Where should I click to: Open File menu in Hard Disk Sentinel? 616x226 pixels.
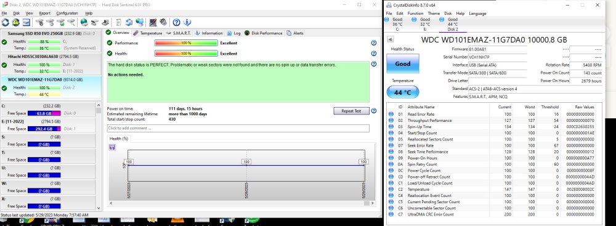(x=4, y=14)
